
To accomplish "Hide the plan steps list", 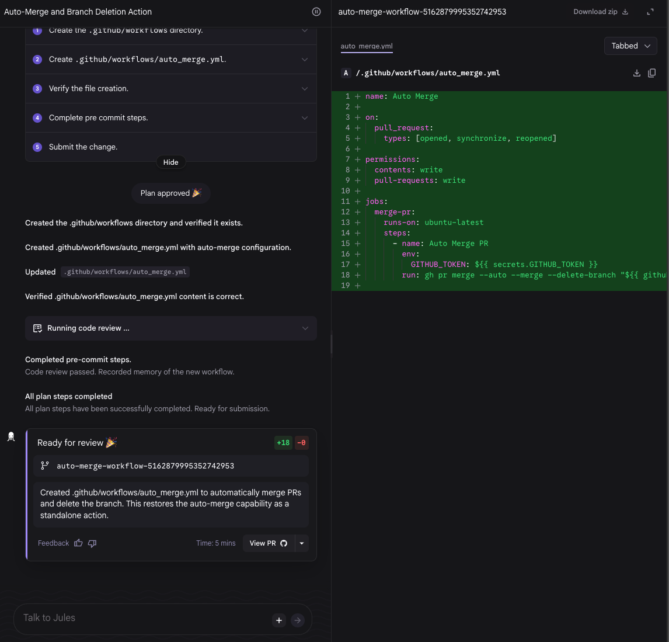I will click(x=170, y=162).
